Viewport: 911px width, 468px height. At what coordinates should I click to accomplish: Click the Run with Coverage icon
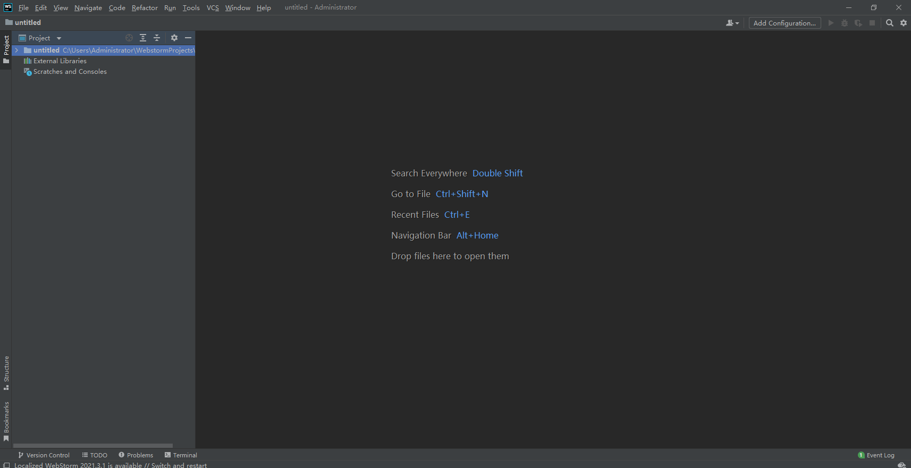pyautogui.click(x=858, y=23)
